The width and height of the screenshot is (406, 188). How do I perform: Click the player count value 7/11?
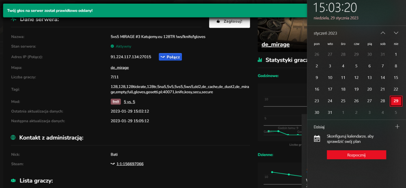click(x=114, y=77)
